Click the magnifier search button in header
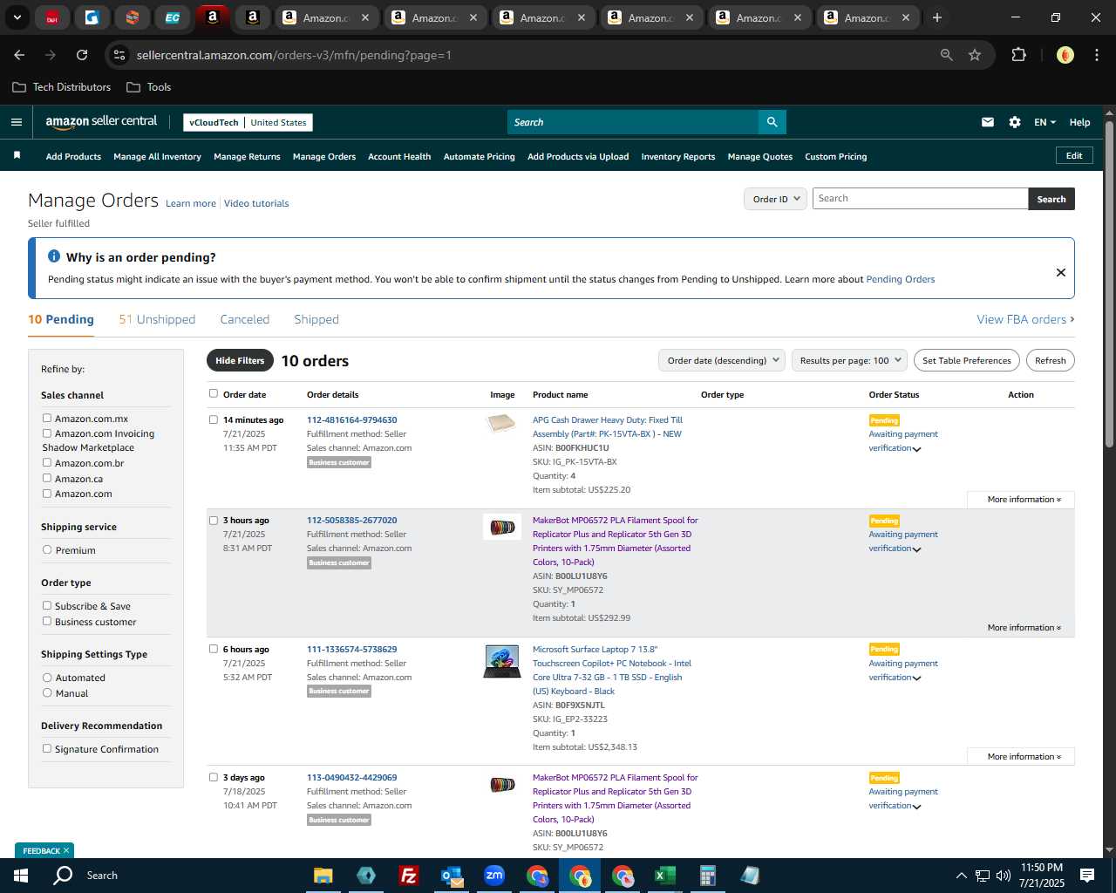1116x893 pixels. tap(772, 122)
